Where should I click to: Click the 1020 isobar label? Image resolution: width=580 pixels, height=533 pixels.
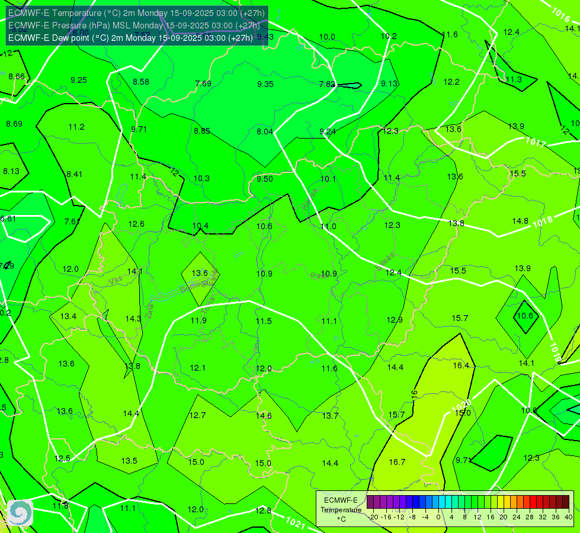pyautogui.click(x=462, y=406)
